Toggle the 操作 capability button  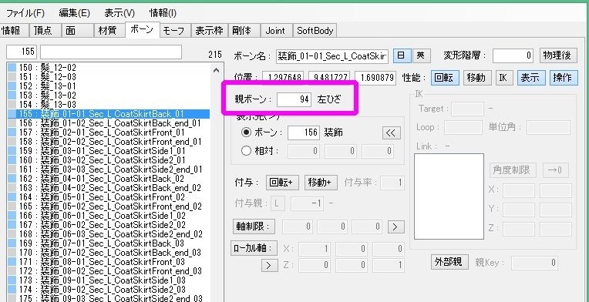click(564, 78)
